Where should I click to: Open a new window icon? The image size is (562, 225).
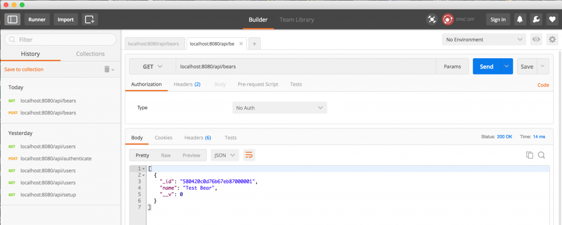click(x=89, y=19)
